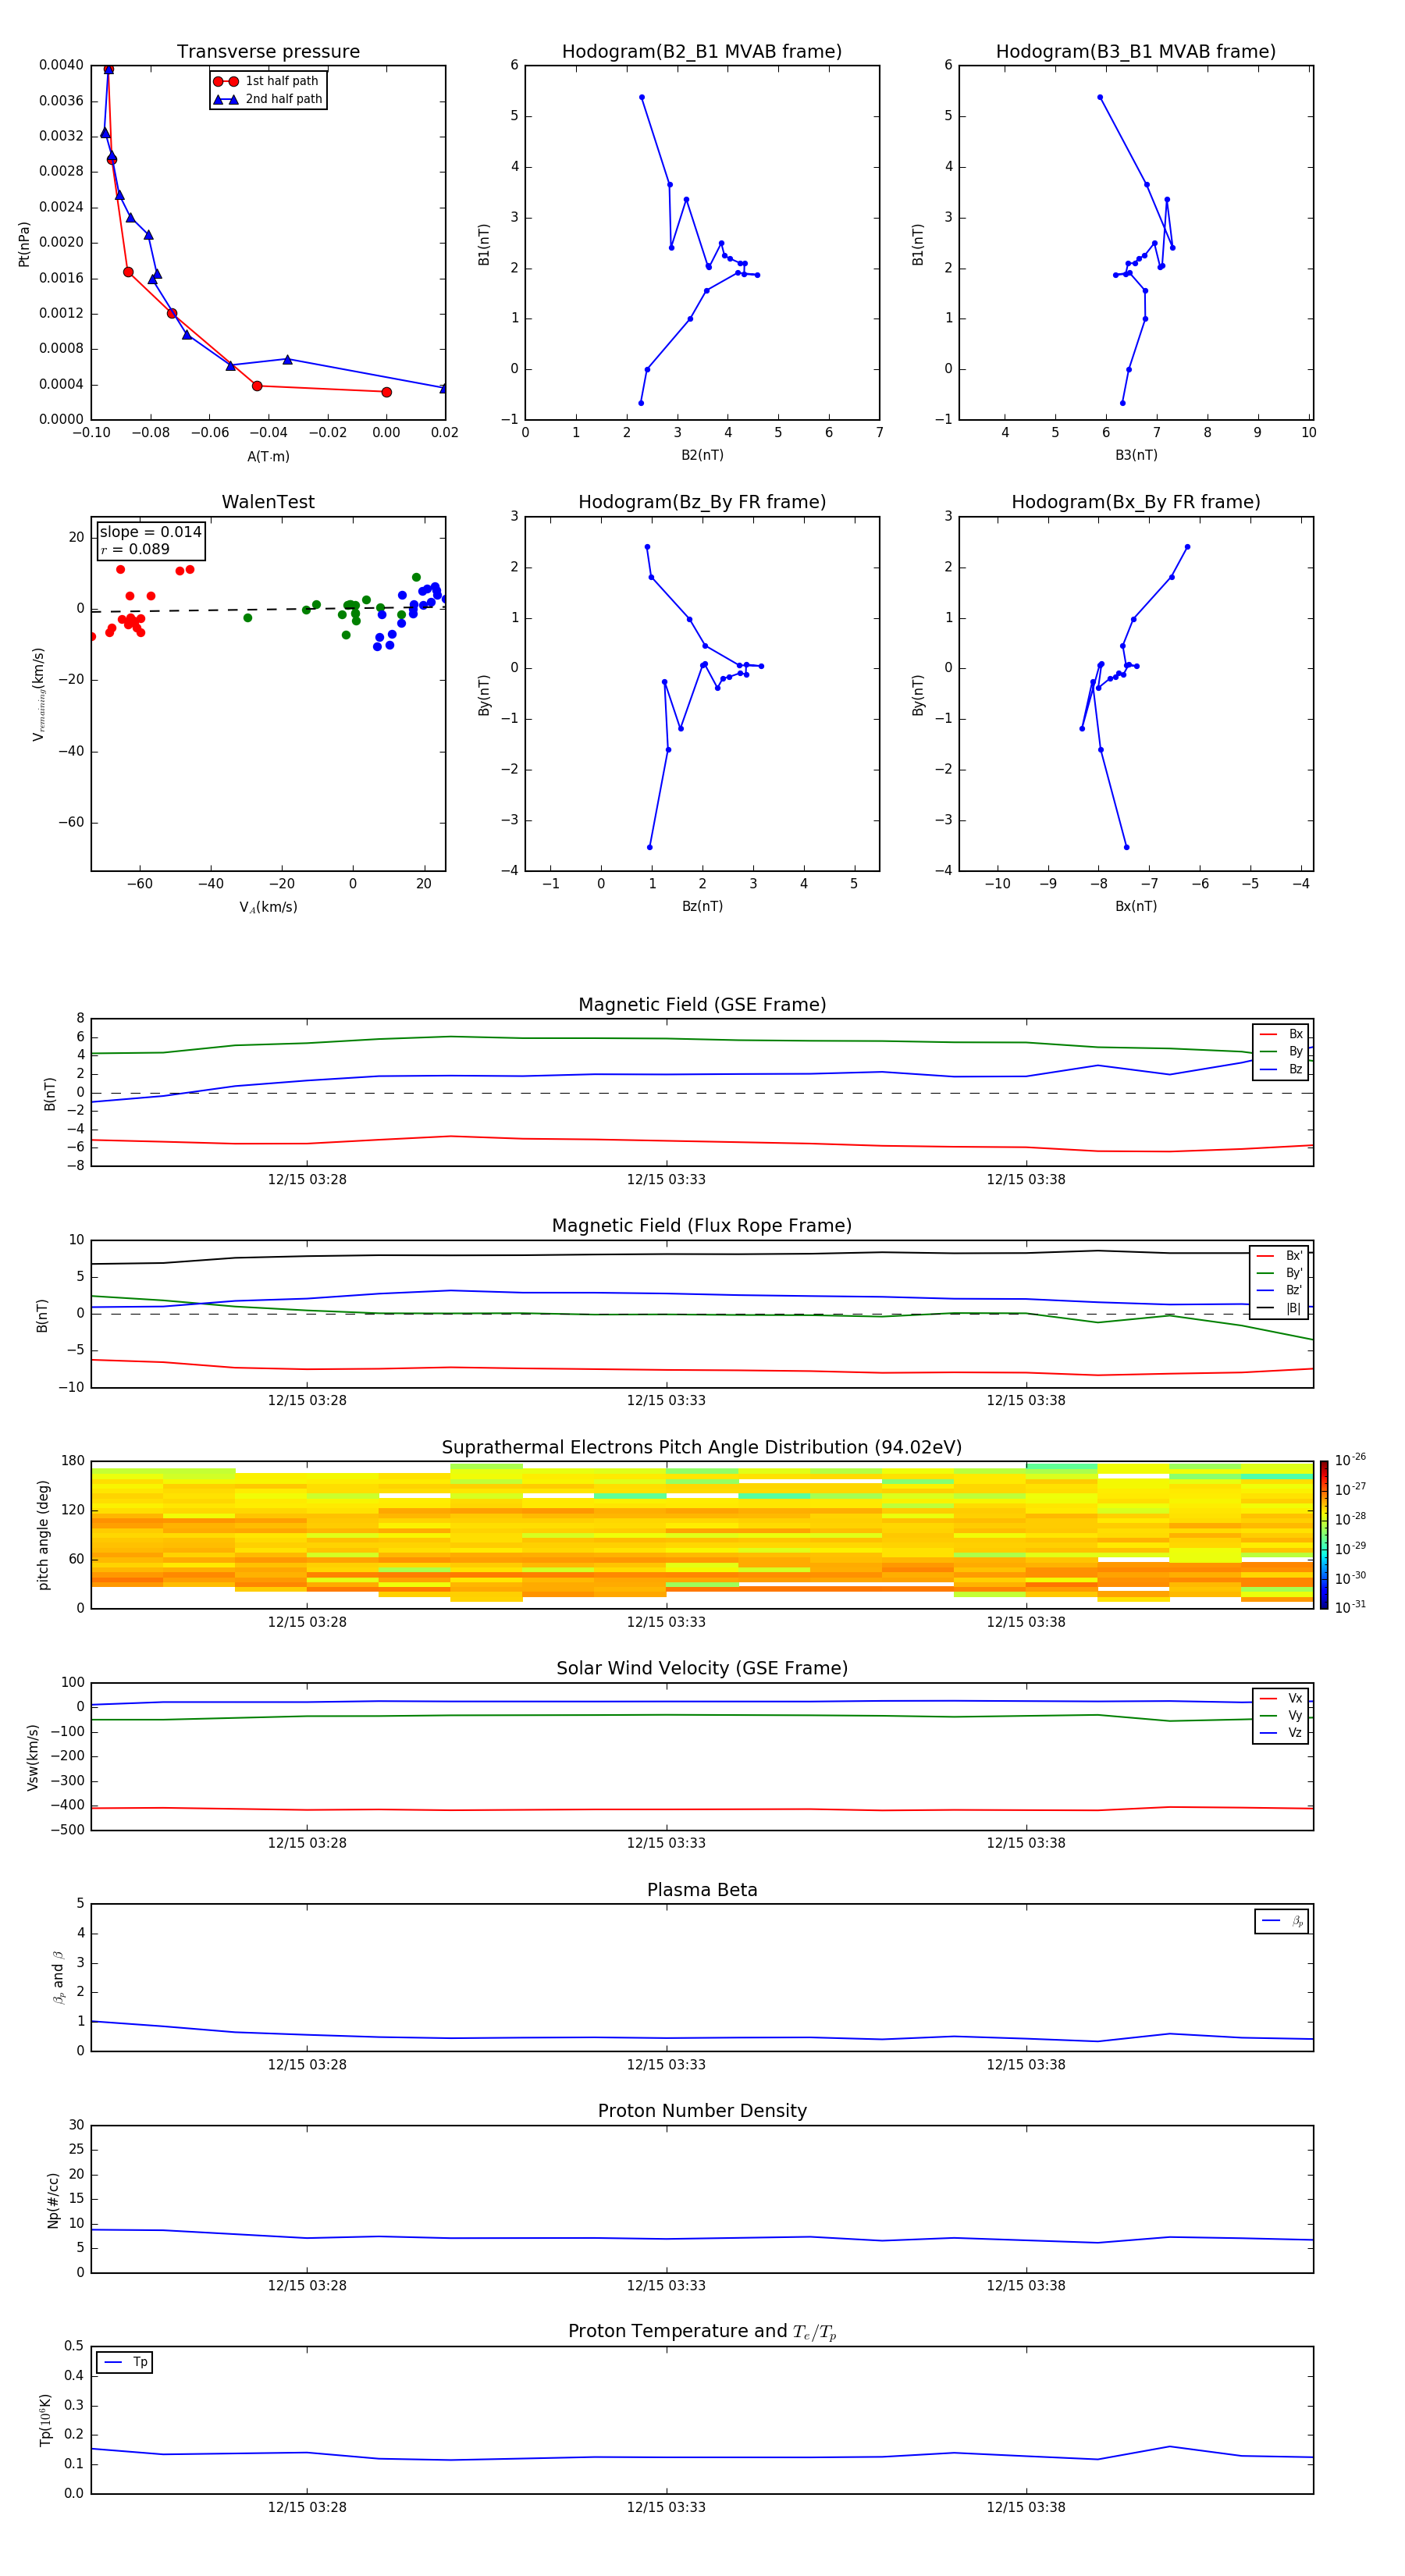1405x2576 pixels.
Task: Select "Bx'" in the Flux Rope legend
Action: pos(1280,1256)
